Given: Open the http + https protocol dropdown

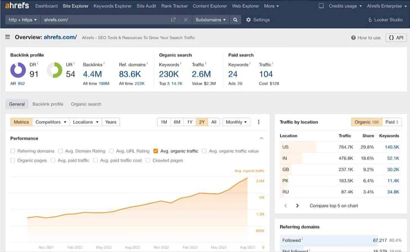Looking at the screenshot, I should 23,20.
